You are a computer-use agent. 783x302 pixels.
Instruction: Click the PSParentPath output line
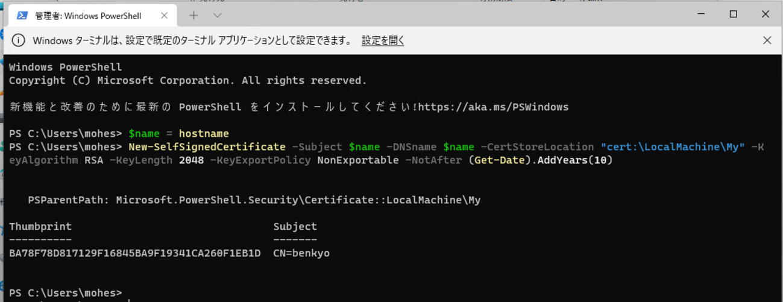tap(254, 200)
